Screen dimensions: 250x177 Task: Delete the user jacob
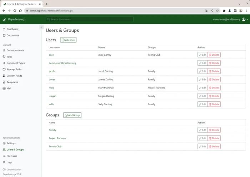[x=214, y=71]
